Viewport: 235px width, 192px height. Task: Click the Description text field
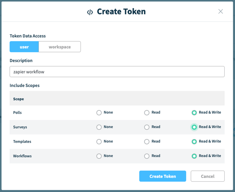click(117, 72)
